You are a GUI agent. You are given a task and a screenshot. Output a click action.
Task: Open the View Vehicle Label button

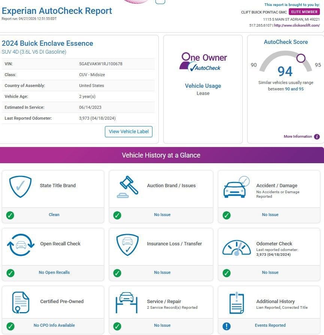[128, 132]
